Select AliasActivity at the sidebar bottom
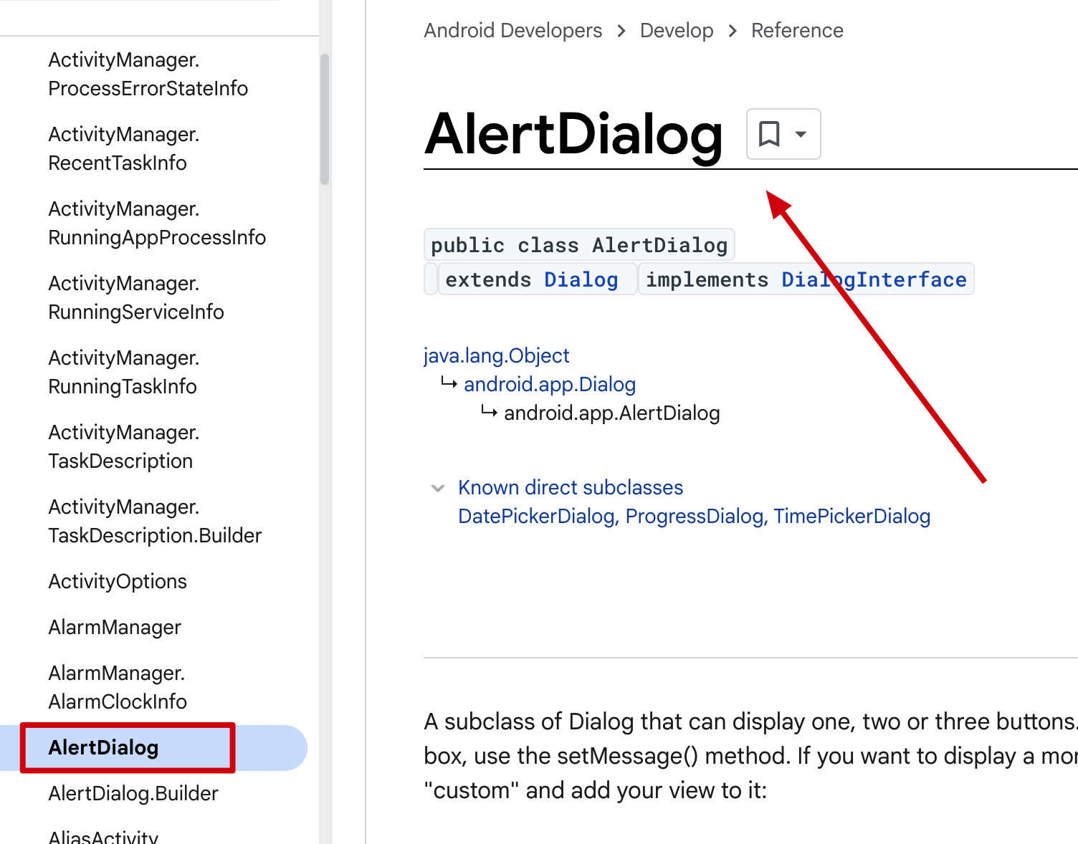1078x844 pixels. click(x=103, y=836)
